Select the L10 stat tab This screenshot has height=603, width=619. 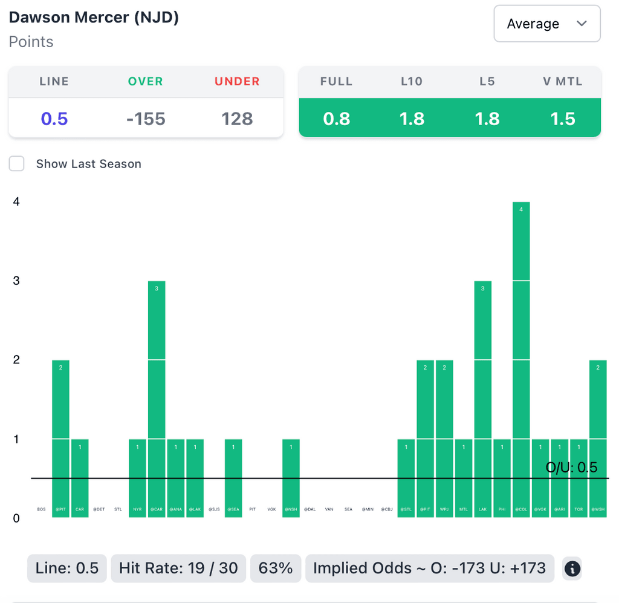(x=412, y=82)
